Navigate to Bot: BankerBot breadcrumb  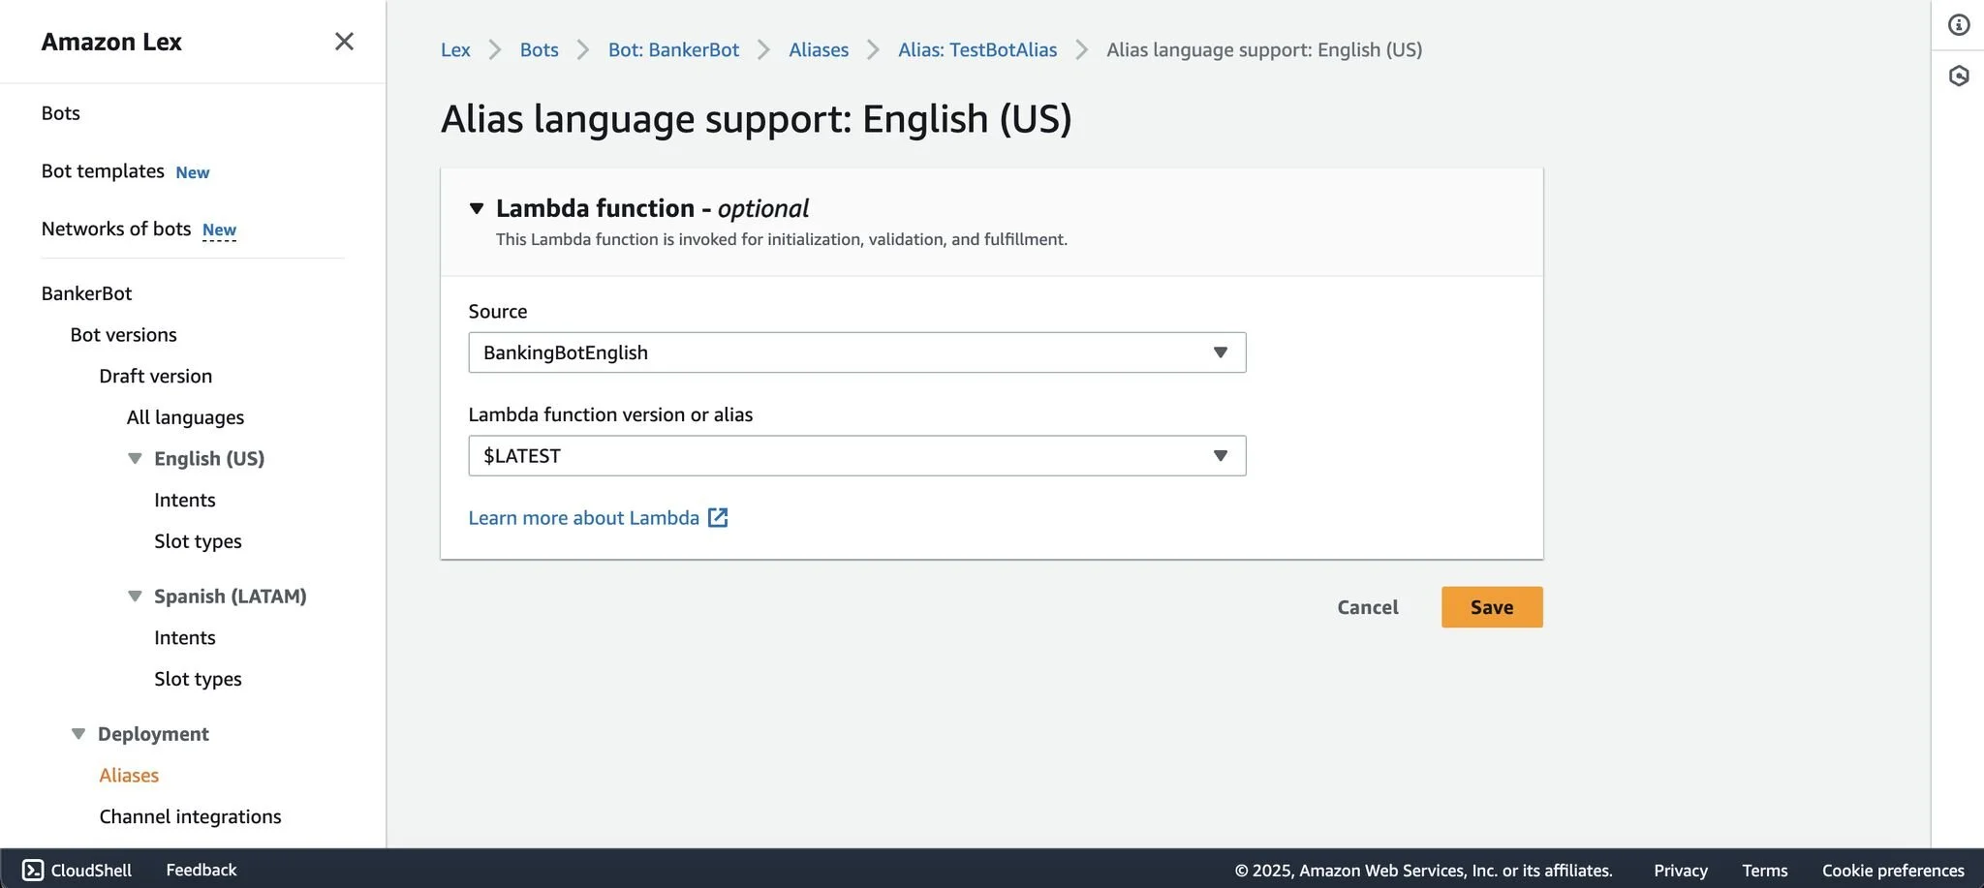(673, 49)
